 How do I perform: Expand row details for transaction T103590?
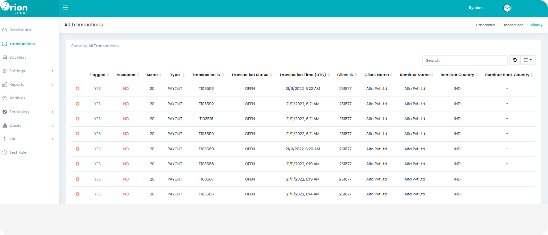tap(77, 134)
